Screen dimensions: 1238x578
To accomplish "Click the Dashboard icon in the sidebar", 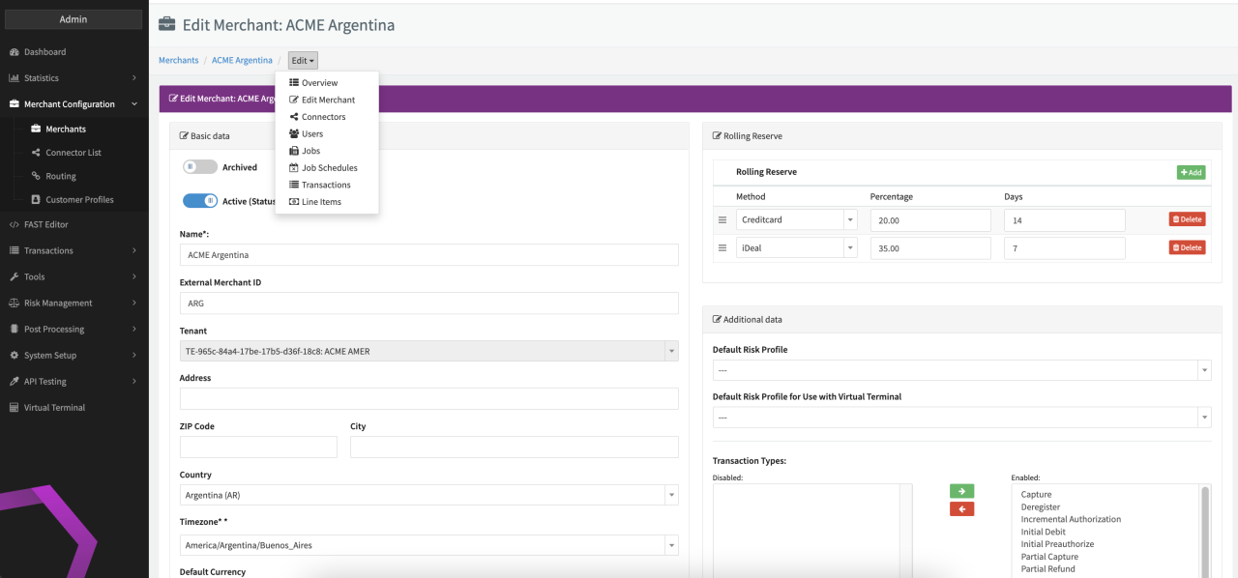I will click(15, 52).
